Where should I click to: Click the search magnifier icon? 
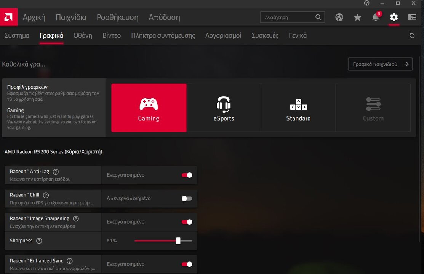point(318,17)
